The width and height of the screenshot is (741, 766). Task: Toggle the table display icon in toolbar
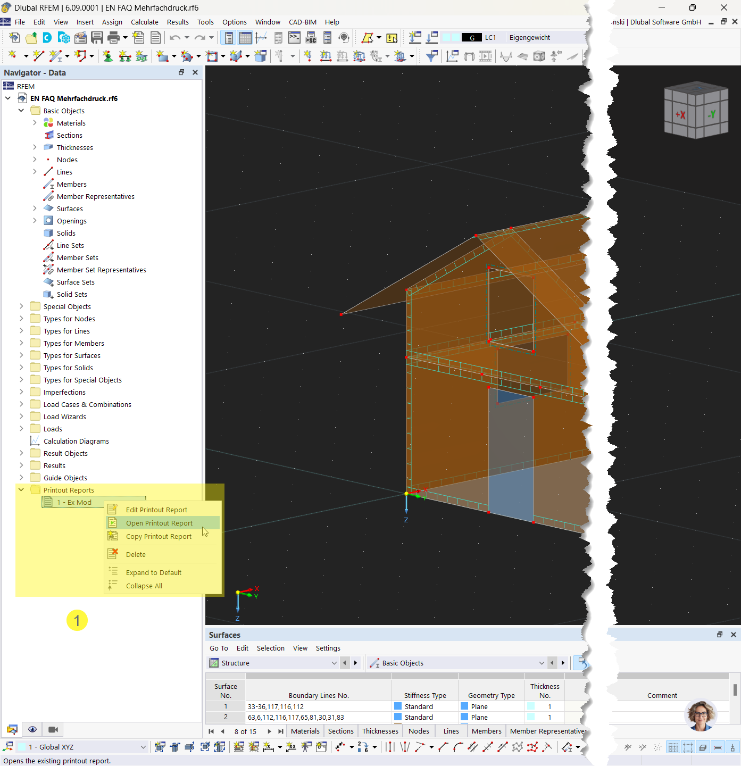tap(245, 37)
